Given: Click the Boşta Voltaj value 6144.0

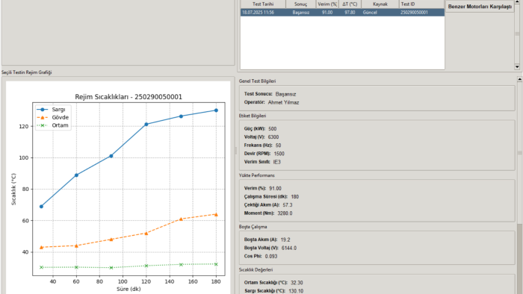Looking at the screenshot, I should (289, 248).
